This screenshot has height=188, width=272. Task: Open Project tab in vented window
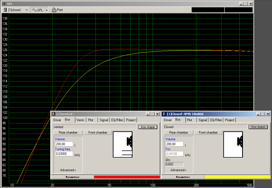[x=131, y=120]
